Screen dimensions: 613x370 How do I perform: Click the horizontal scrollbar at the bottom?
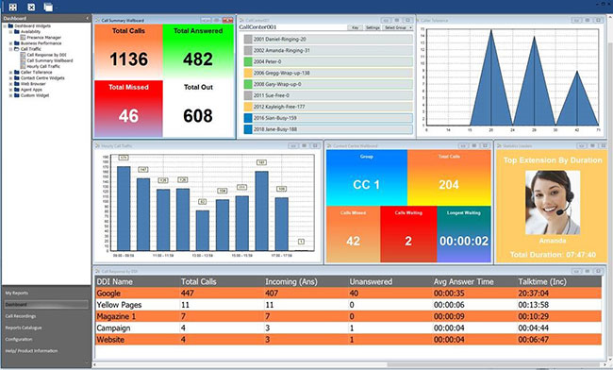point(349,365)
